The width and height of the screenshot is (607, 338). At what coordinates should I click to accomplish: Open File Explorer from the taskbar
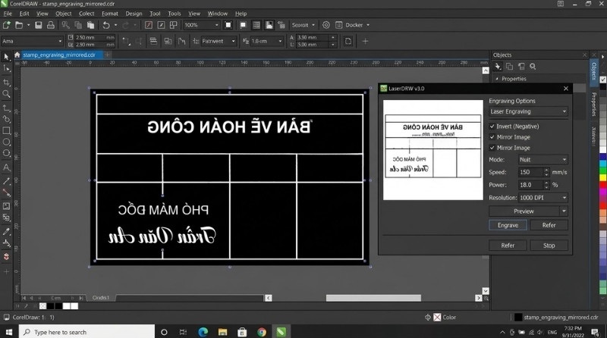[222, 332]
